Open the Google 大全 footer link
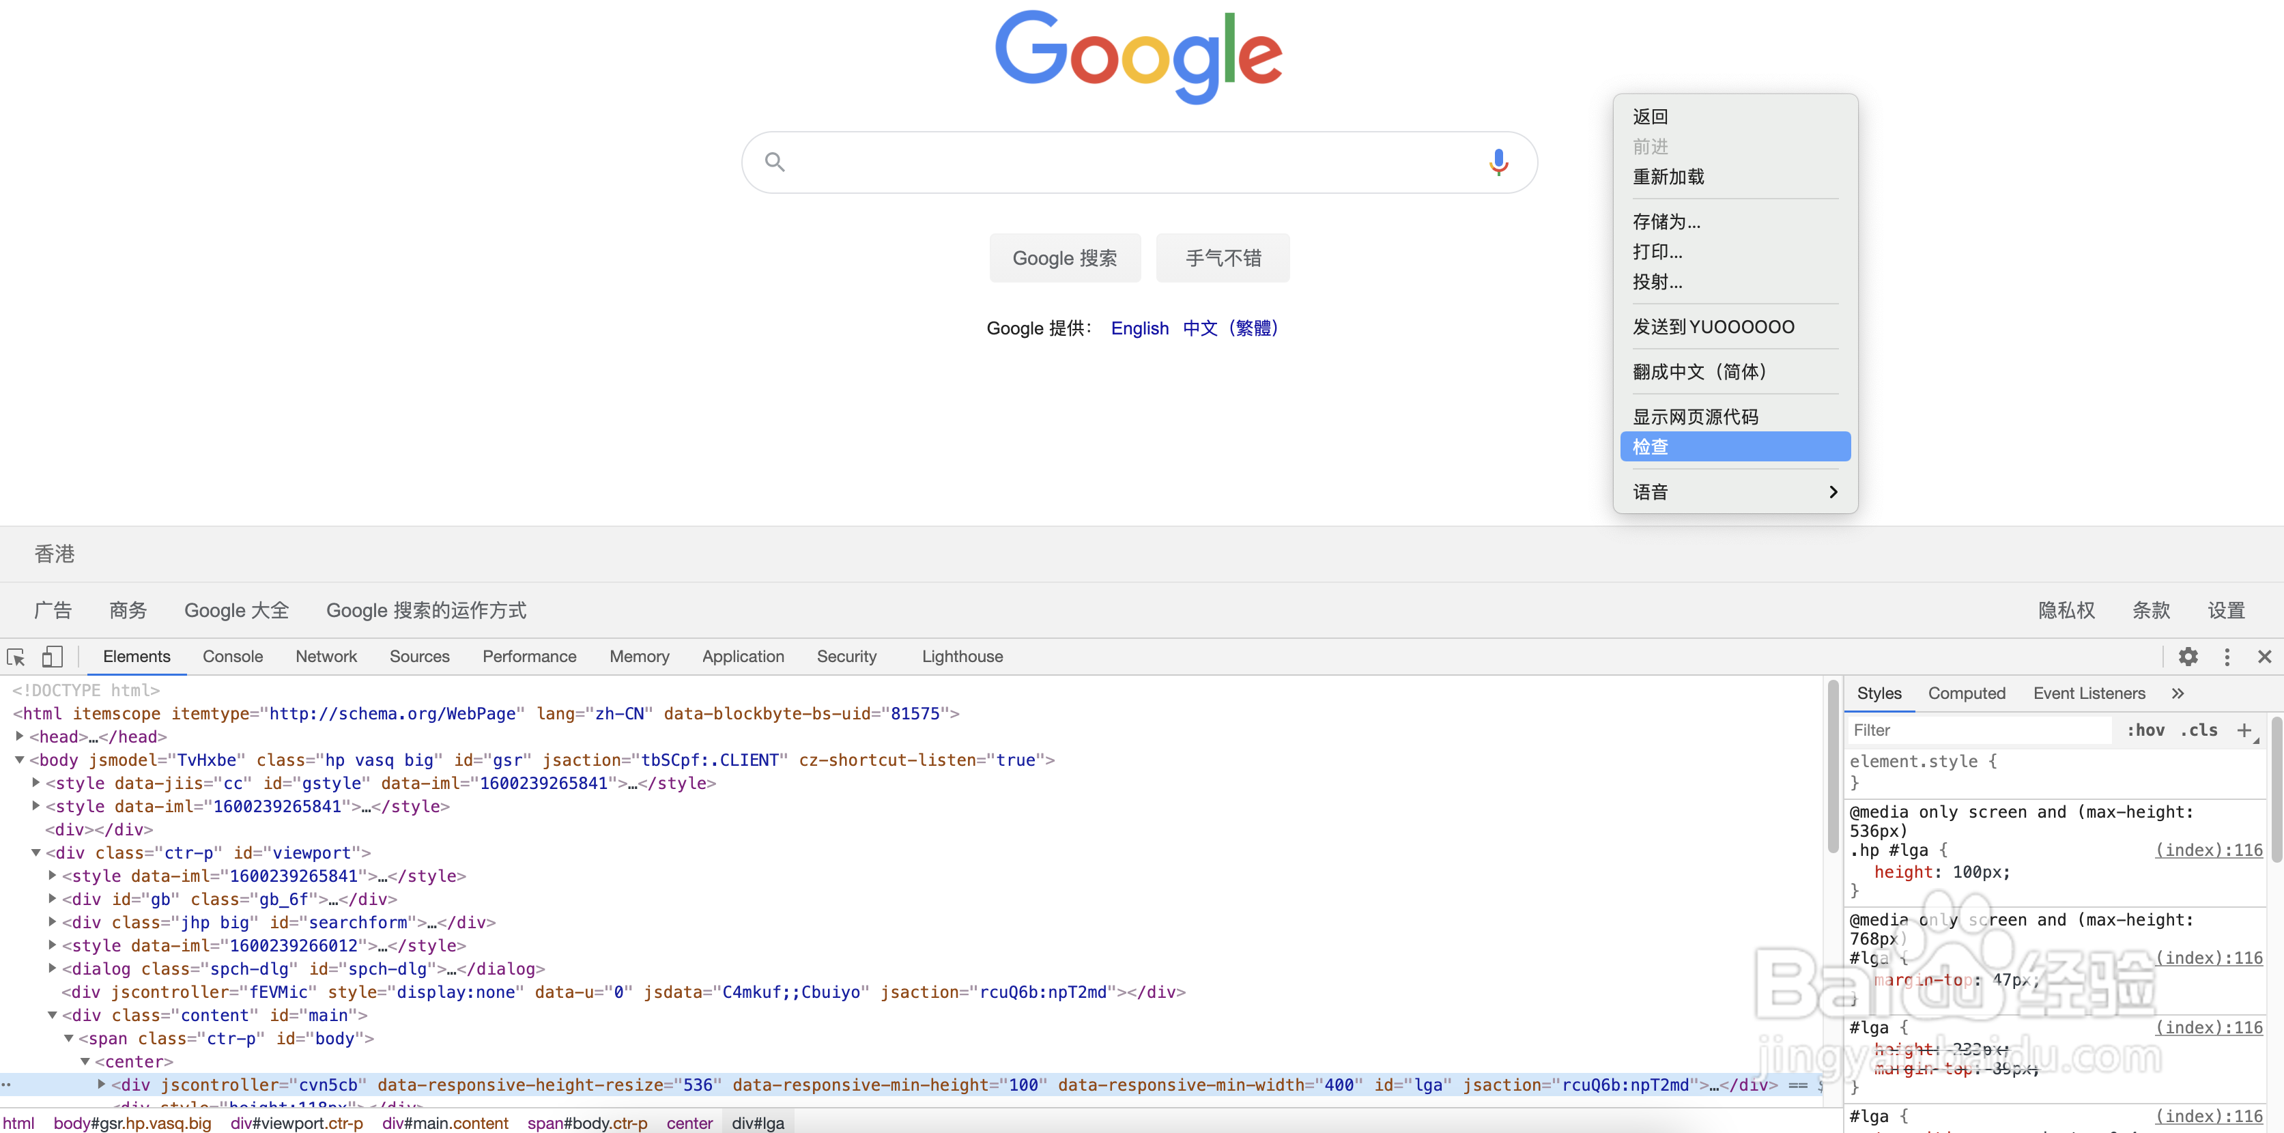 tap(236, 610)
